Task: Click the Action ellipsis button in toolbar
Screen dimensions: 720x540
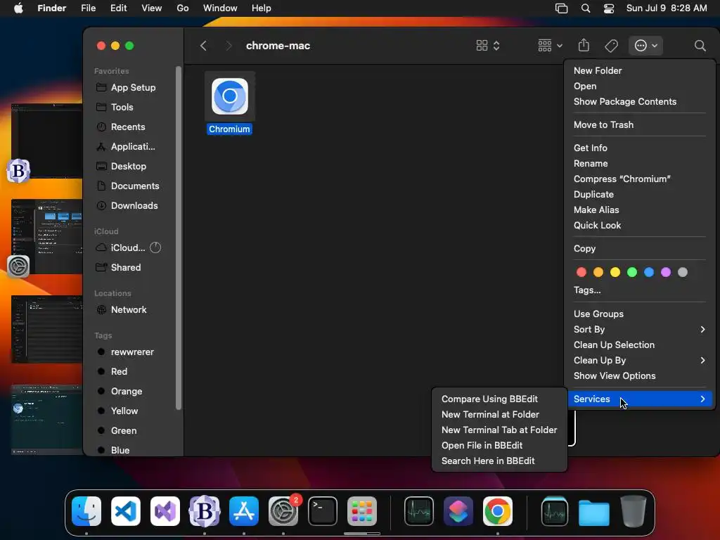Action: click(645, 46)
